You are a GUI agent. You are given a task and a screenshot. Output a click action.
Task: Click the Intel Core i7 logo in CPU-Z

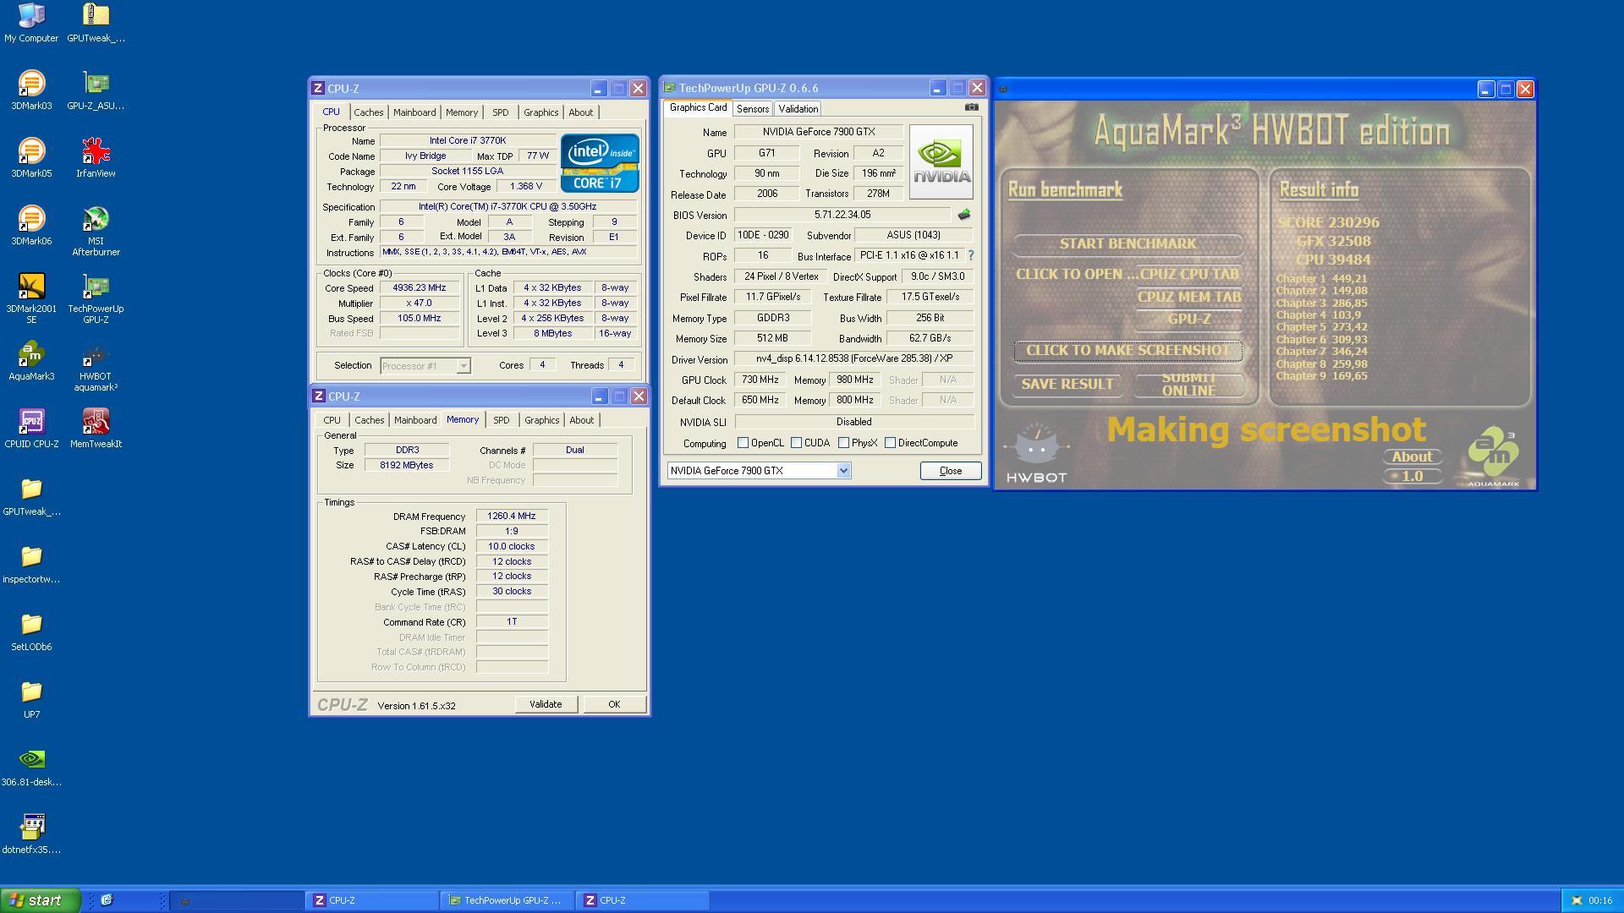[600, 162]
